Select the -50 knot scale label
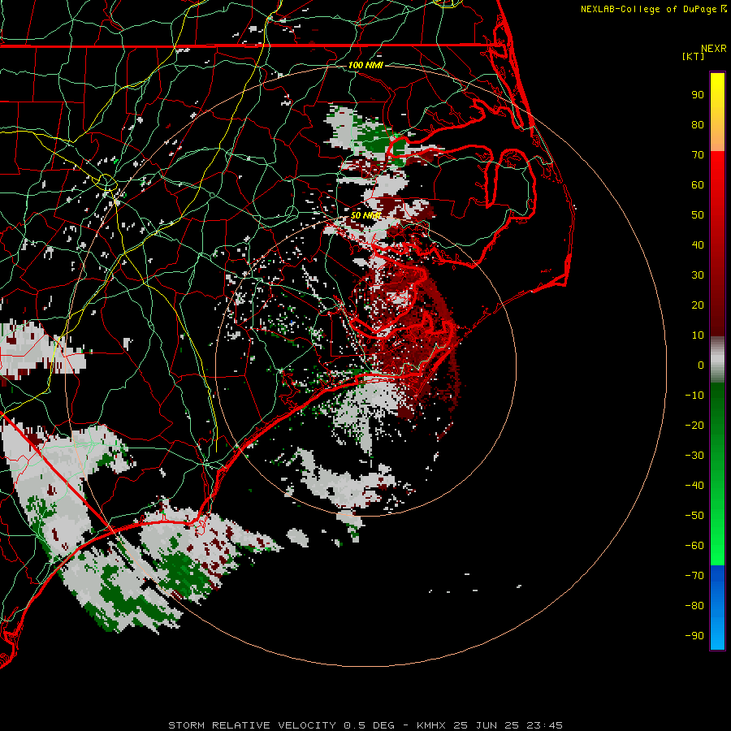Image resolution: width=731 pixels, height=731 pixels. (694, 515)
